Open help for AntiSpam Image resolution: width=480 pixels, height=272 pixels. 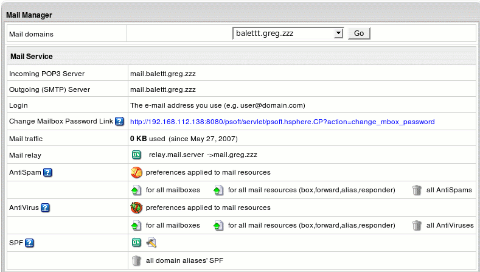coord(46,172)
